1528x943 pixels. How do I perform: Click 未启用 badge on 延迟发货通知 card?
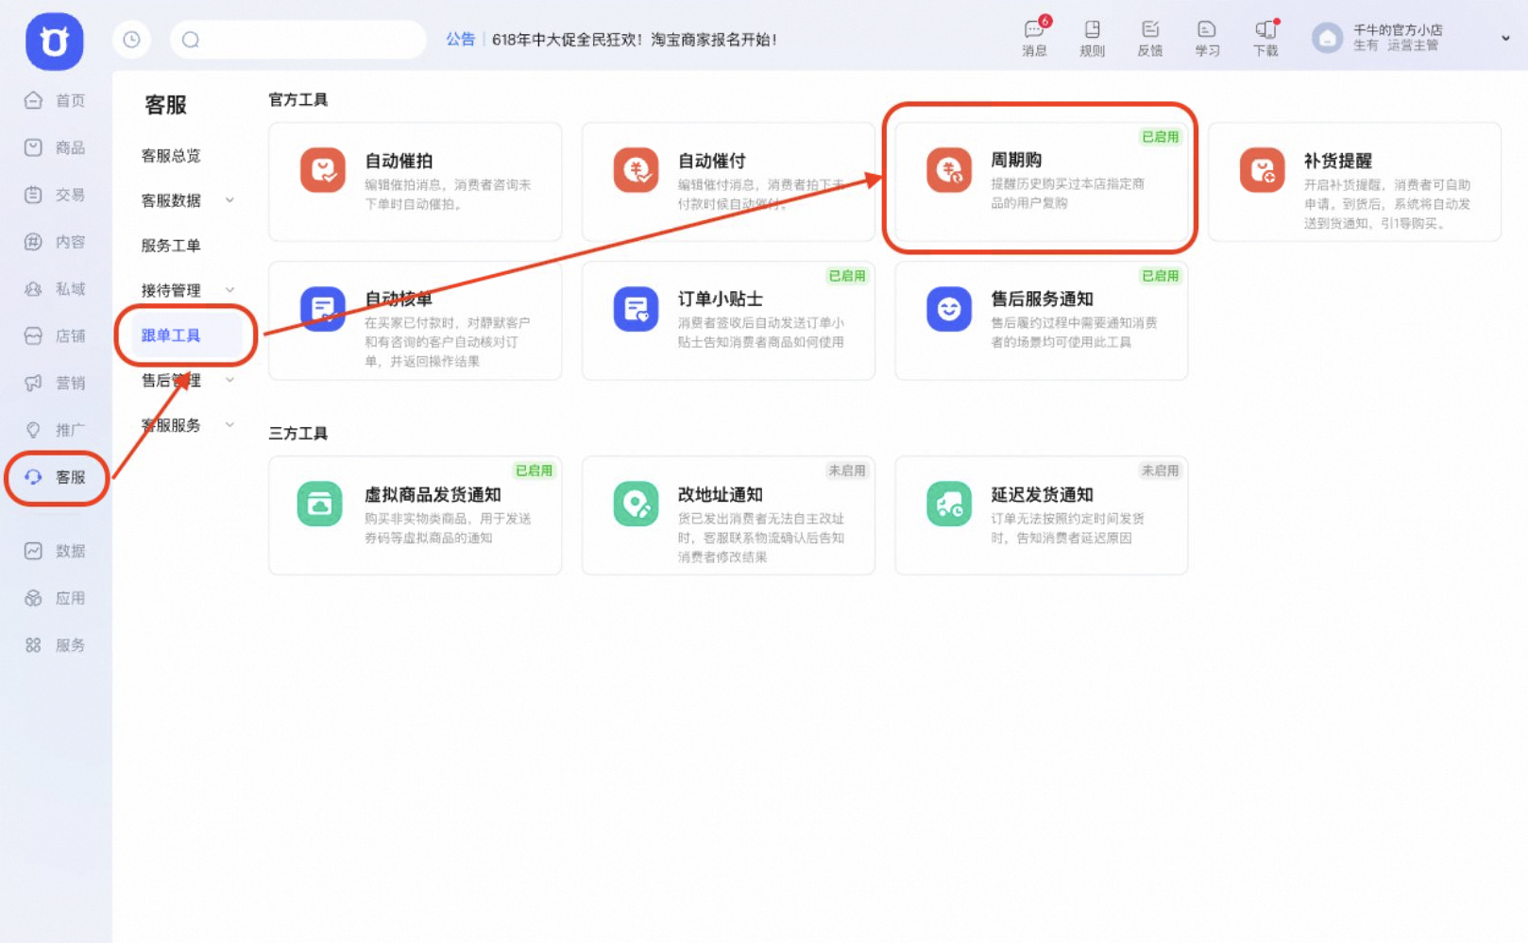(1161, 471)
